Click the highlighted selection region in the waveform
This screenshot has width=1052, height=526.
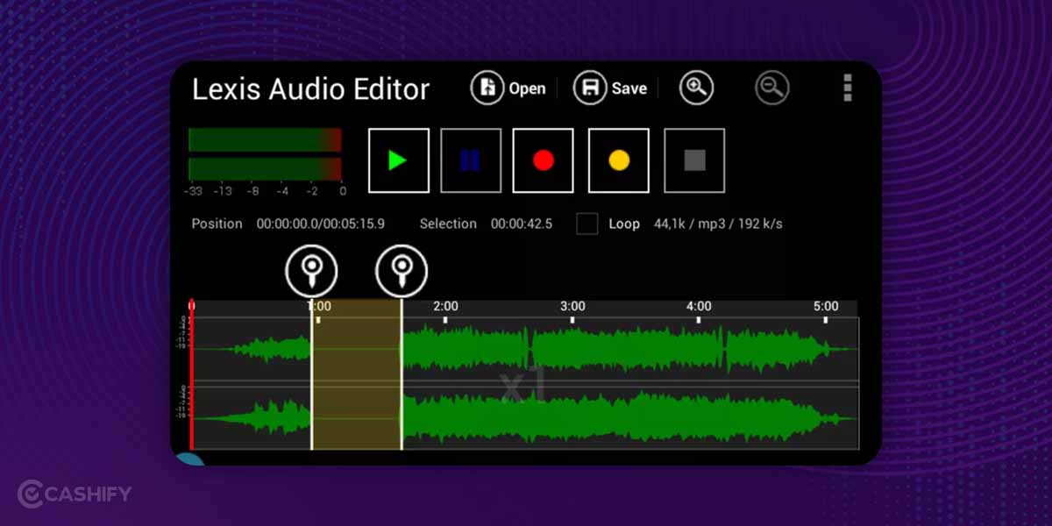tap(356, 377)
